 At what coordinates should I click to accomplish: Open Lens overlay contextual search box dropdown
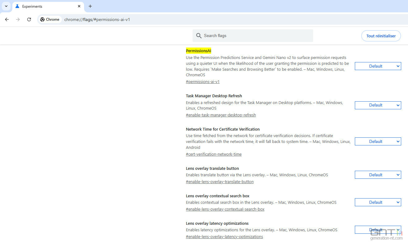click(x=378, y=202)
